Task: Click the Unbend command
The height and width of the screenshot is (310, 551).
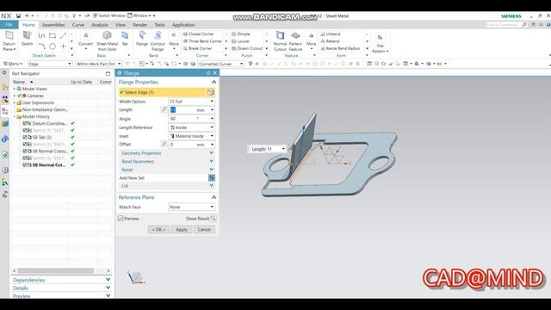Action: (x=331, y=34)
